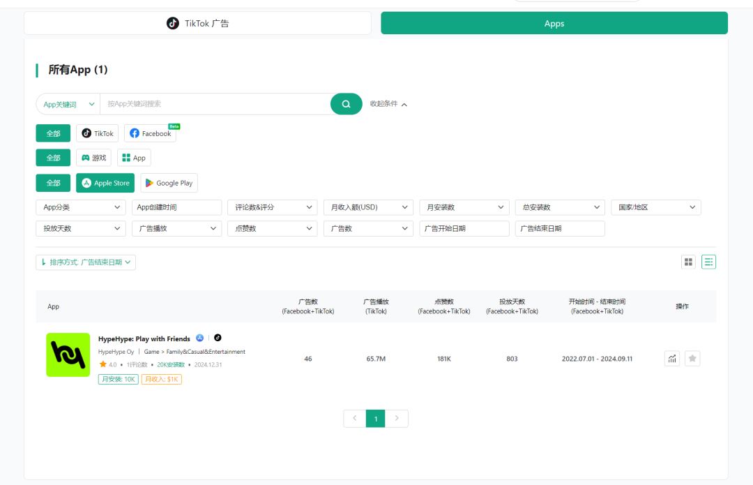Collapse filters with 收起条件
This screenshot has width=753, height=485.
pos(388,104)
